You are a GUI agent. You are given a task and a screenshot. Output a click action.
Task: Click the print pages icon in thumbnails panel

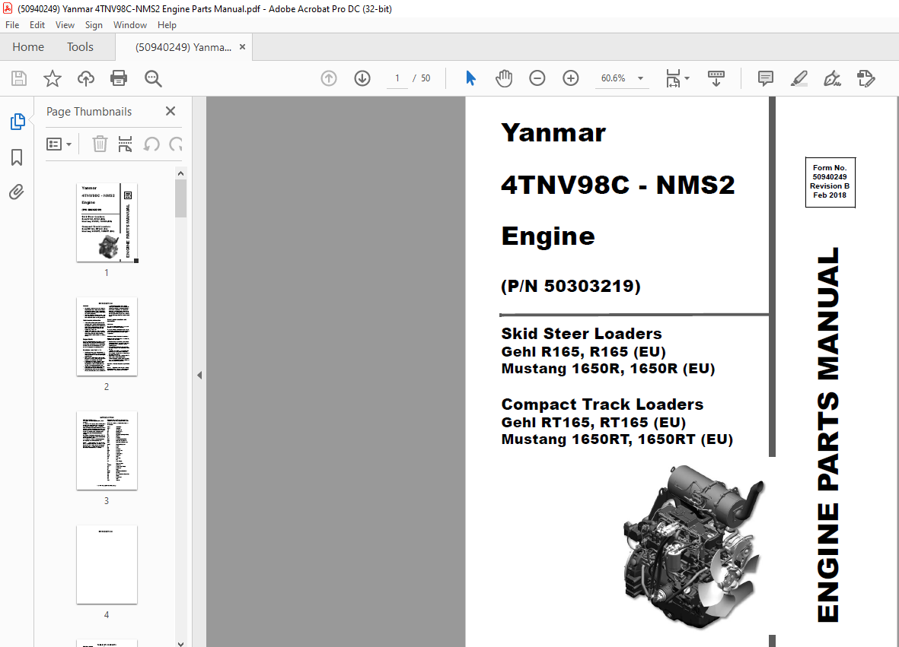pos(125,144)
